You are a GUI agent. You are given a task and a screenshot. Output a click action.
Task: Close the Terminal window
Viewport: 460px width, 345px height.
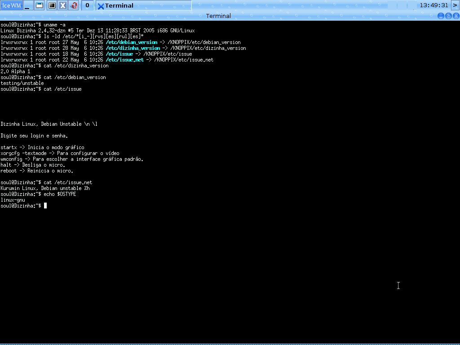coord(456,16)
